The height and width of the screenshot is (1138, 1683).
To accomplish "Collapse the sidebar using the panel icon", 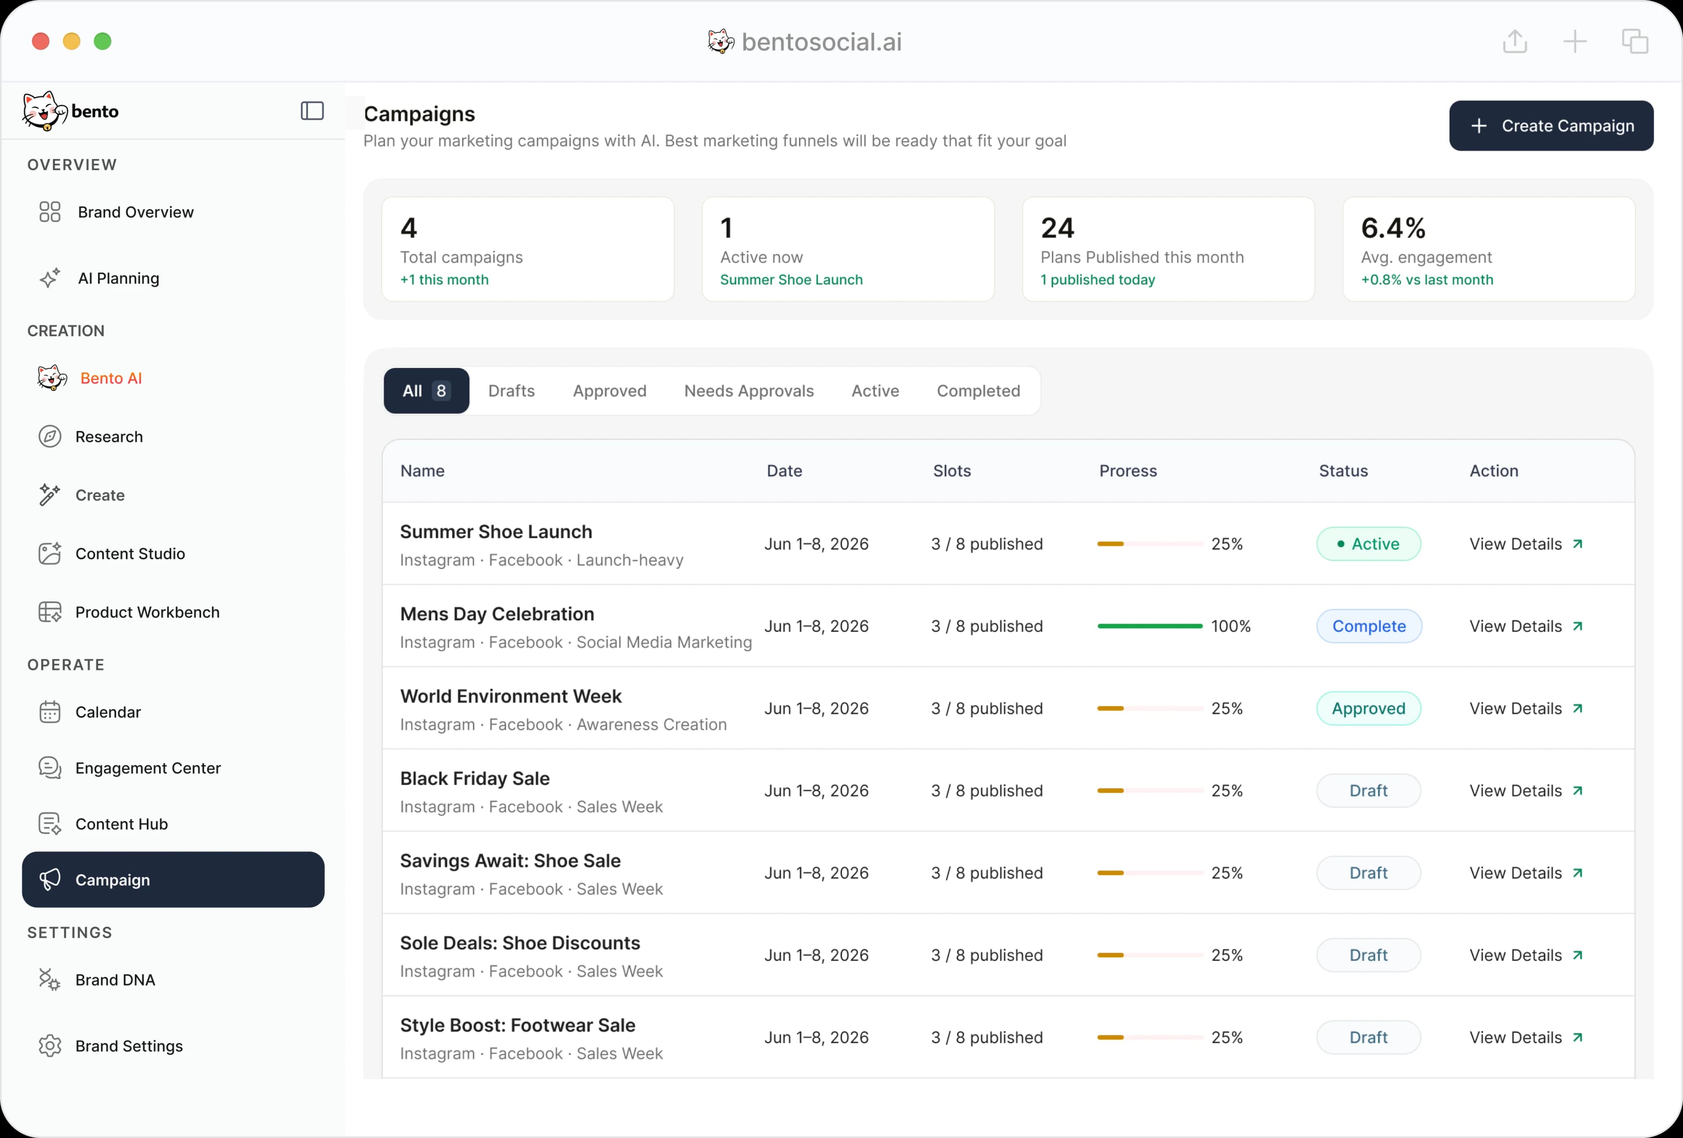I will click(x=312, y=111).
